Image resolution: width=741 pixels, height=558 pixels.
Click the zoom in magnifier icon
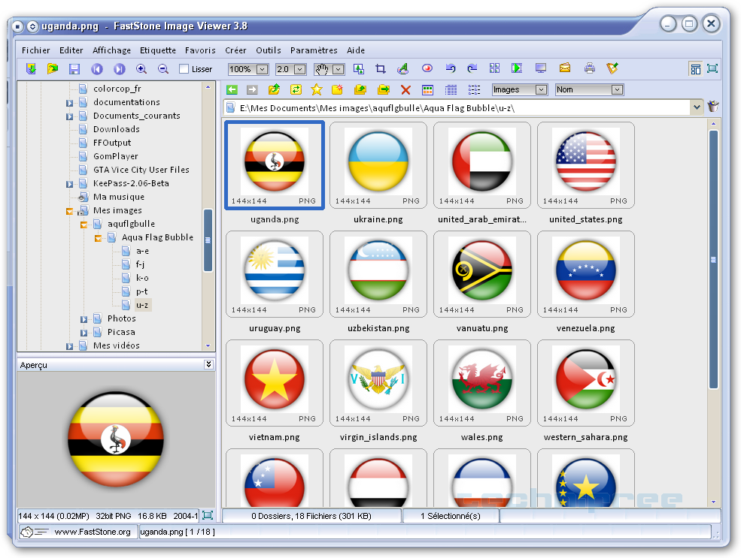pos(141,69)
